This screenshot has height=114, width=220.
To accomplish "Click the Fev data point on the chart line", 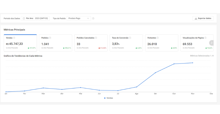I will [25, 91].
